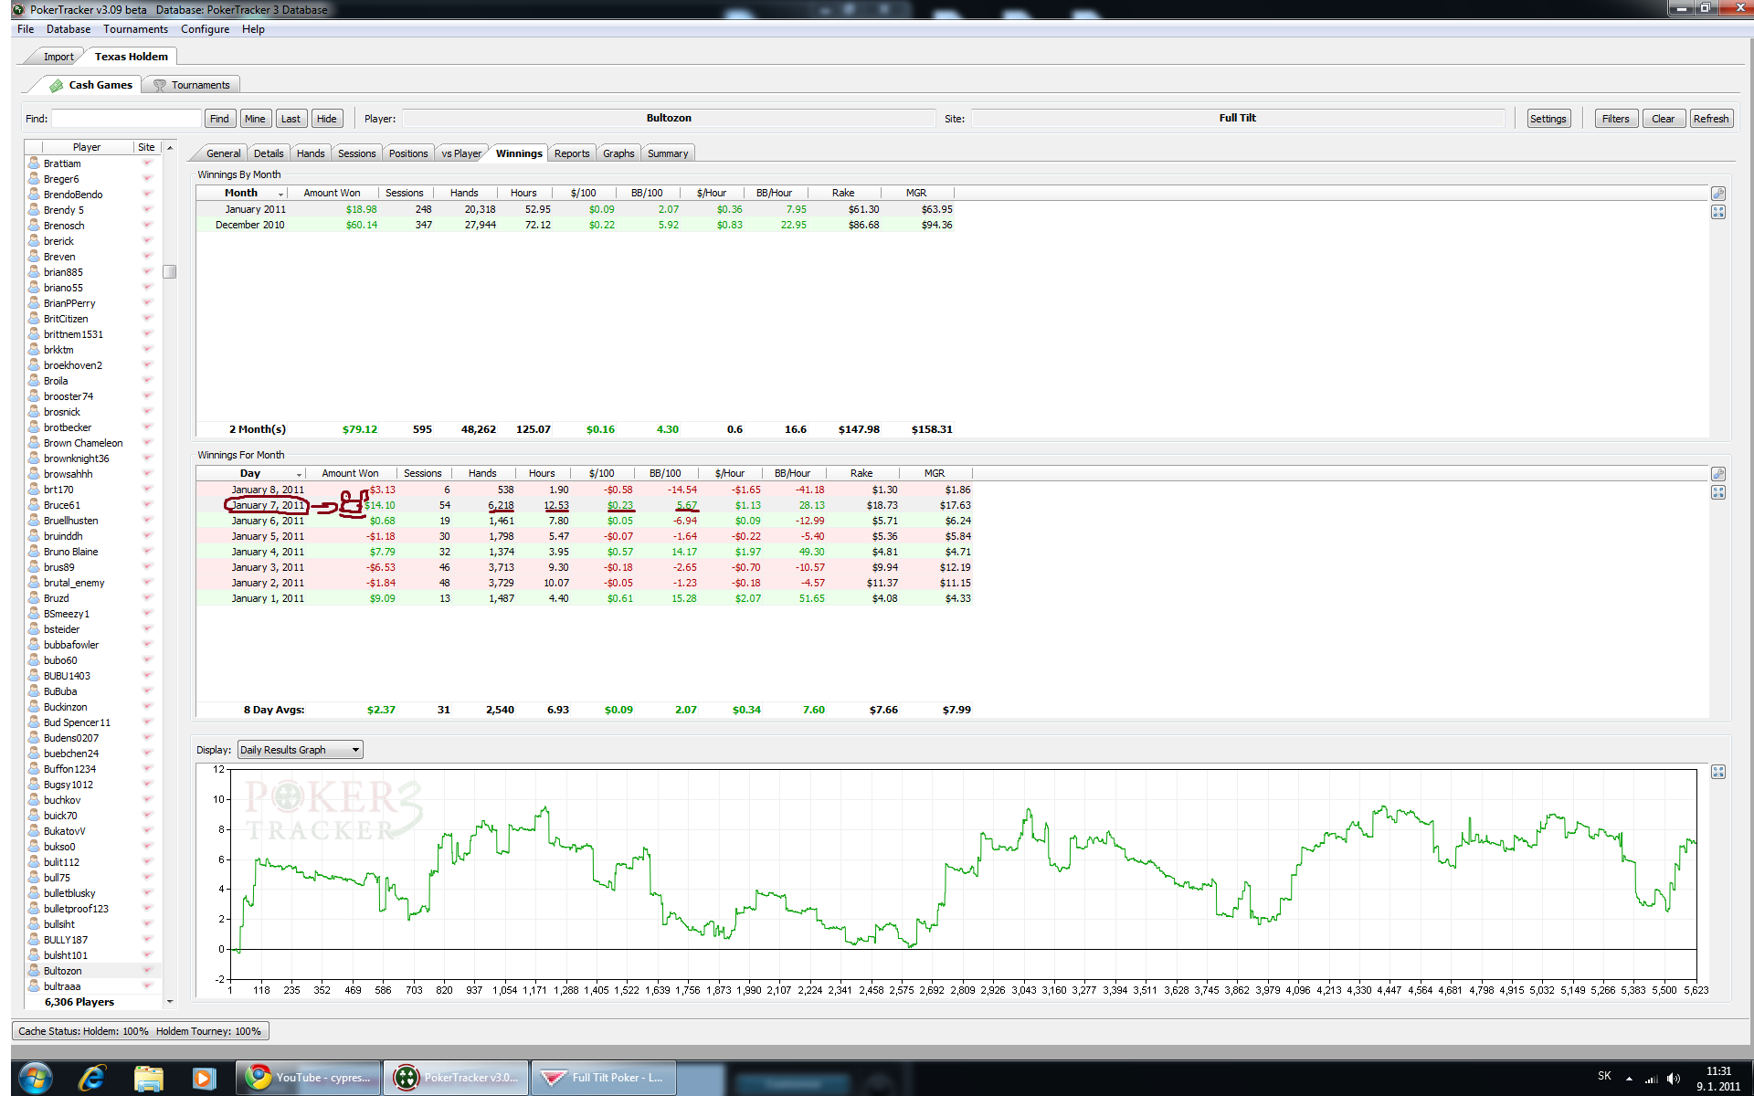Click the Hide button
Image resolution: width=1754 pixels, height=1096 pixels.
(327, 119)
